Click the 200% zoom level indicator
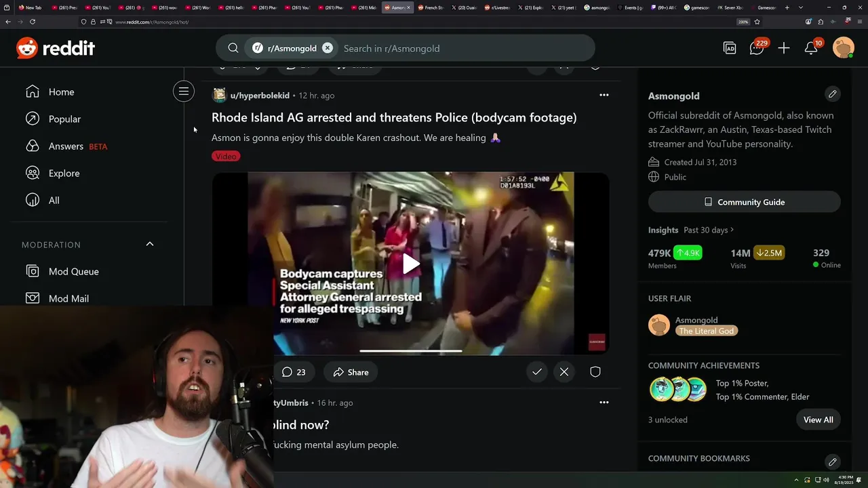 (743, 22)
